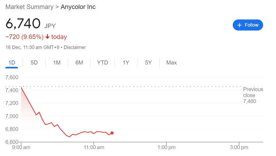Switch to the 5D time range

click(x=34, y=63)
